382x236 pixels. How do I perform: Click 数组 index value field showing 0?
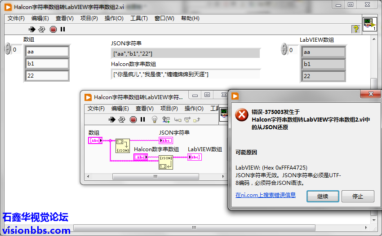(x=16, y=50)
